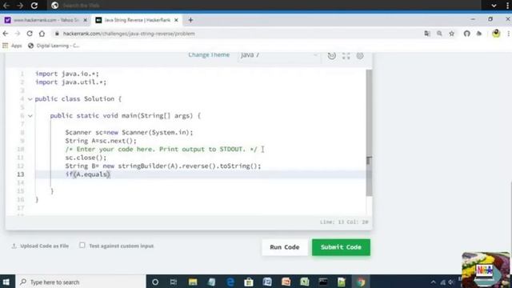512x288 pixels.
Task: Click the Type here to search box
Action: point(81,282)
